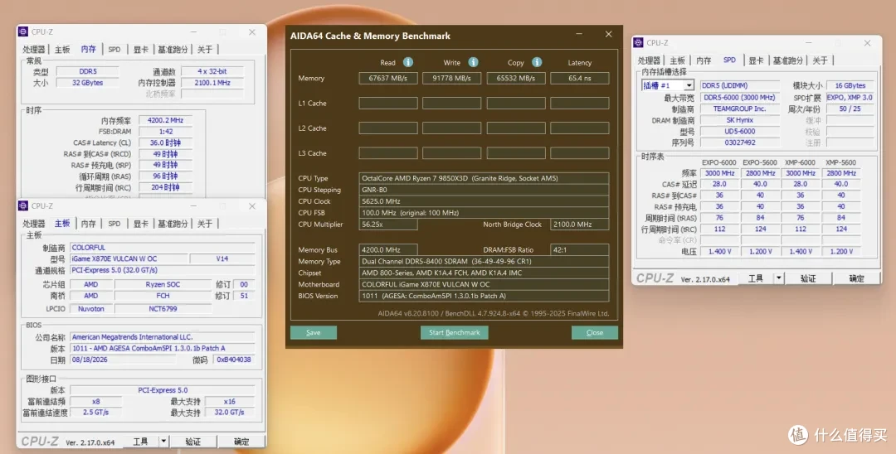Viewport: 896px width, 454px height.
Task: Open 基准跑分 tab in SPD CPU-Z window
Action: coord(788,60)
